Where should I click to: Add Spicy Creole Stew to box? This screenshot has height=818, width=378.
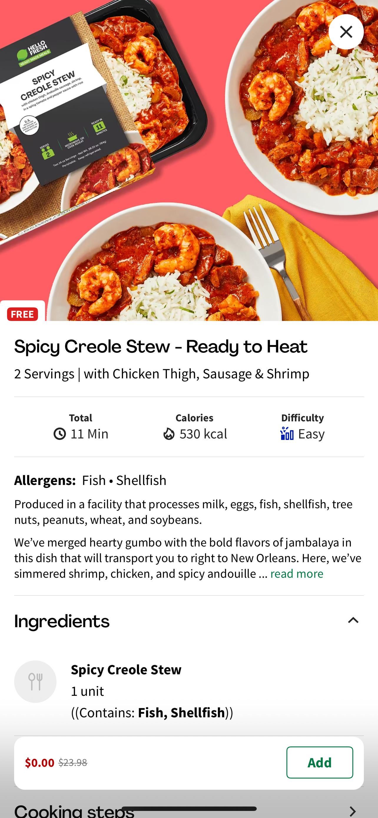click(319, 762)
